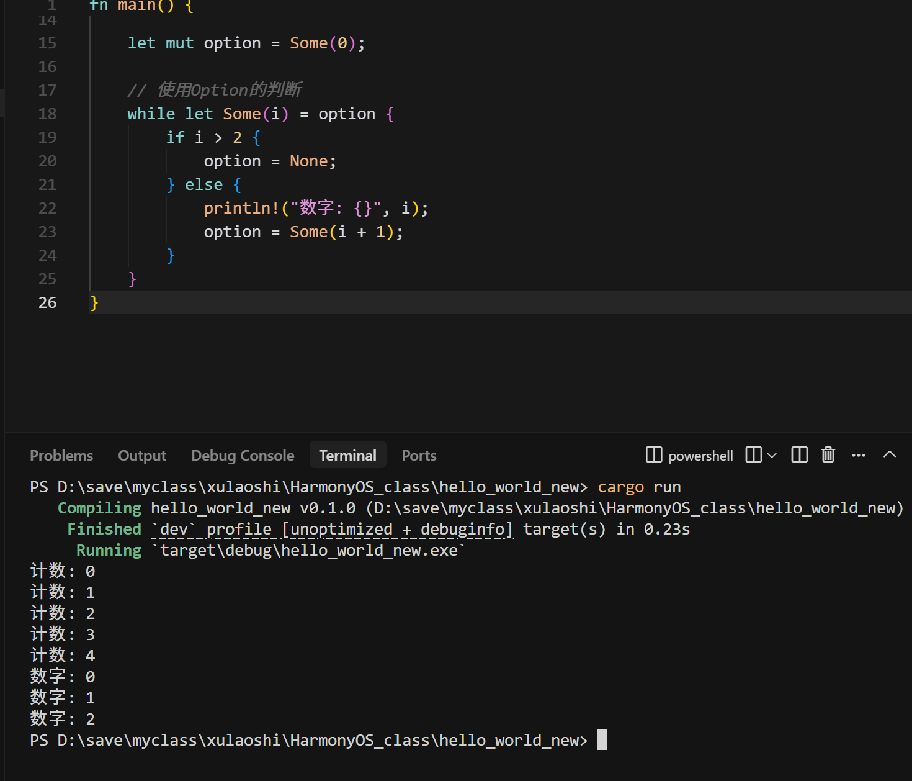Click 'Finished' in the terminal output
The height and width of the screenshot is (781, 912).
pos(104,529)
